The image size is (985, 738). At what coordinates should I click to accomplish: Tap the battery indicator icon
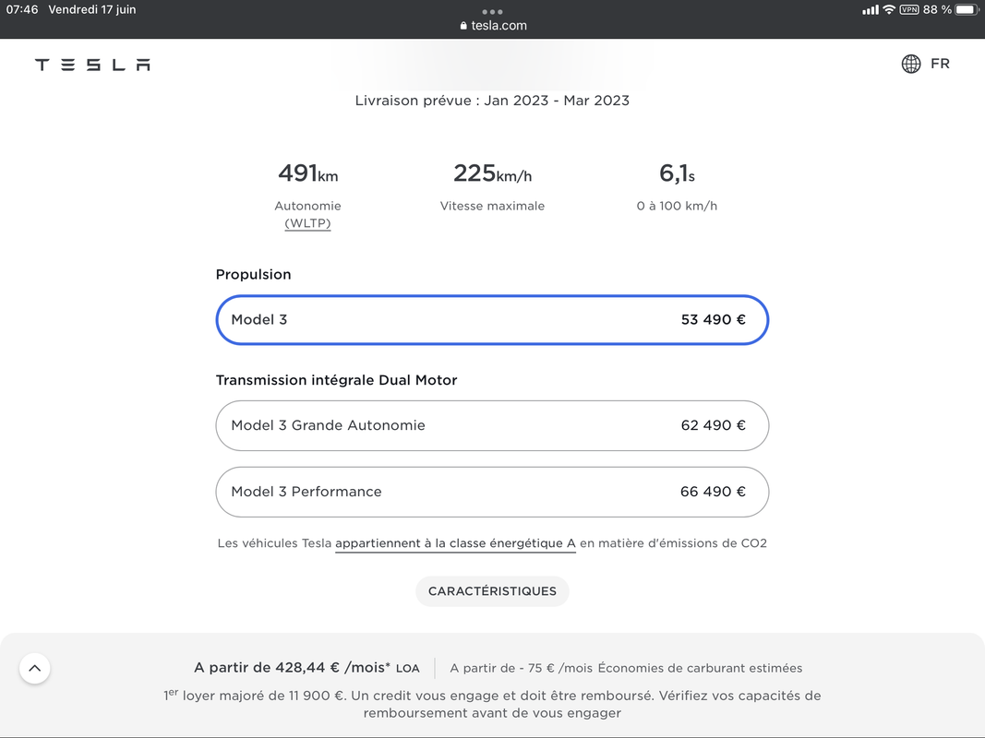click(x=967, y=9)
